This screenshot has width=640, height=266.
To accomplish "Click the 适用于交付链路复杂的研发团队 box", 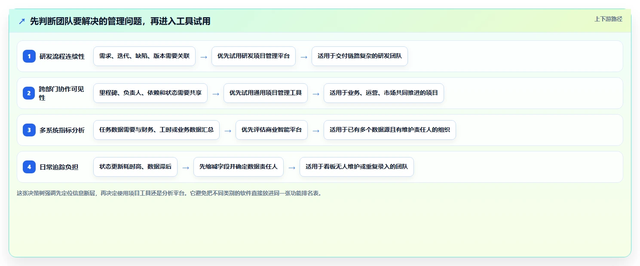I will point(360,56).
